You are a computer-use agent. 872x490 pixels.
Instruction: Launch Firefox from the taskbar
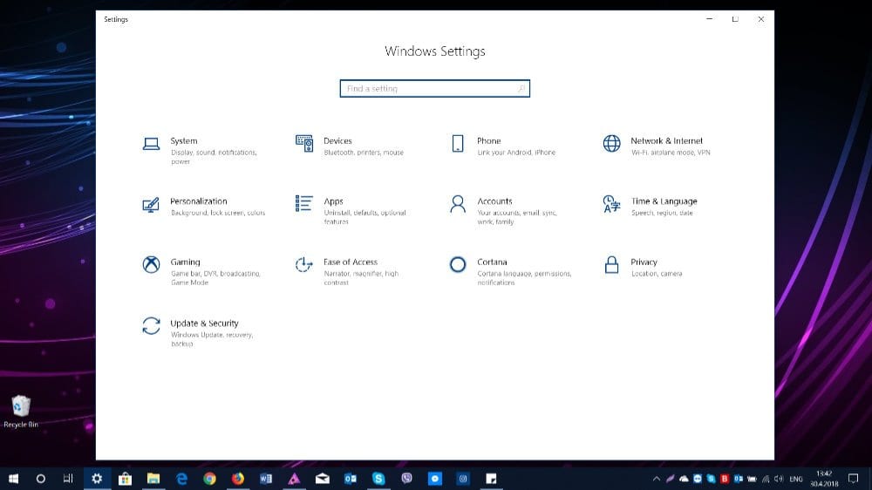[x=238, y=479]
